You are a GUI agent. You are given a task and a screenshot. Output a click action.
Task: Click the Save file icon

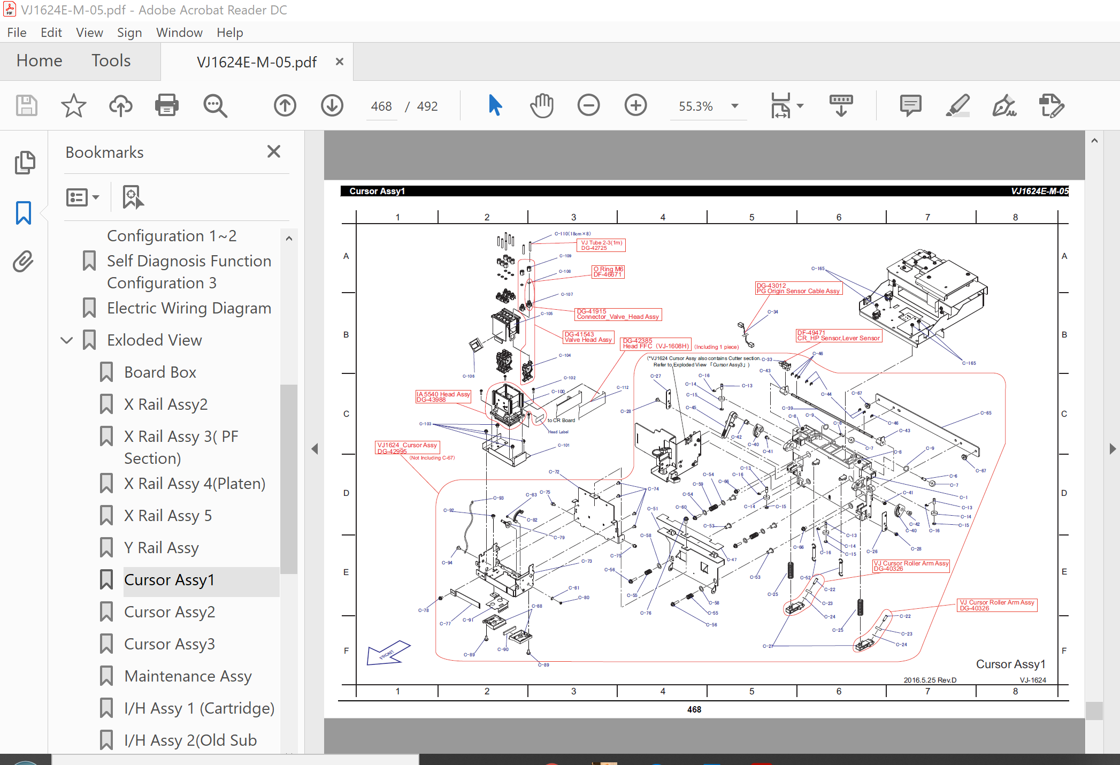point(26,105)
